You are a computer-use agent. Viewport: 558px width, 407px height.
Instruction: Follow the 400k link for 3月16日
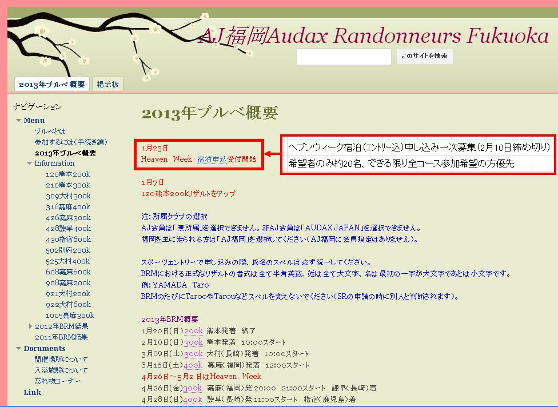[193, 365]
